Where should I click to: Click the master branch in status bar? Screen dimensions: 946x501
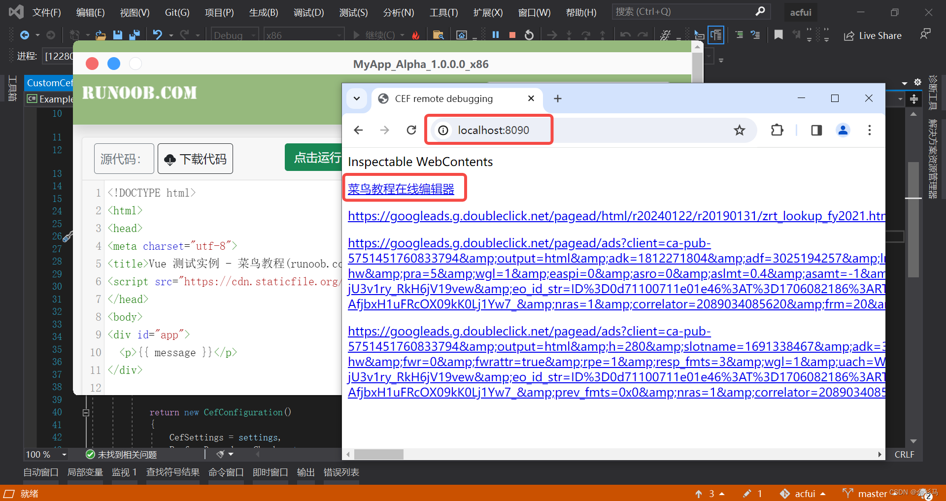(x=865, y=494)
